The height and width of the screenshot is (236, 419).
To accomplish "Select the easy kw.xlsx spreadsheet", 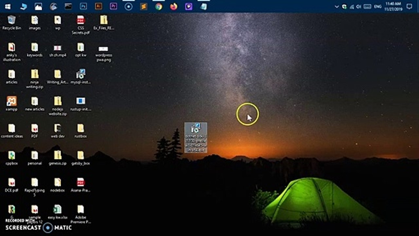I will [58, 212].
